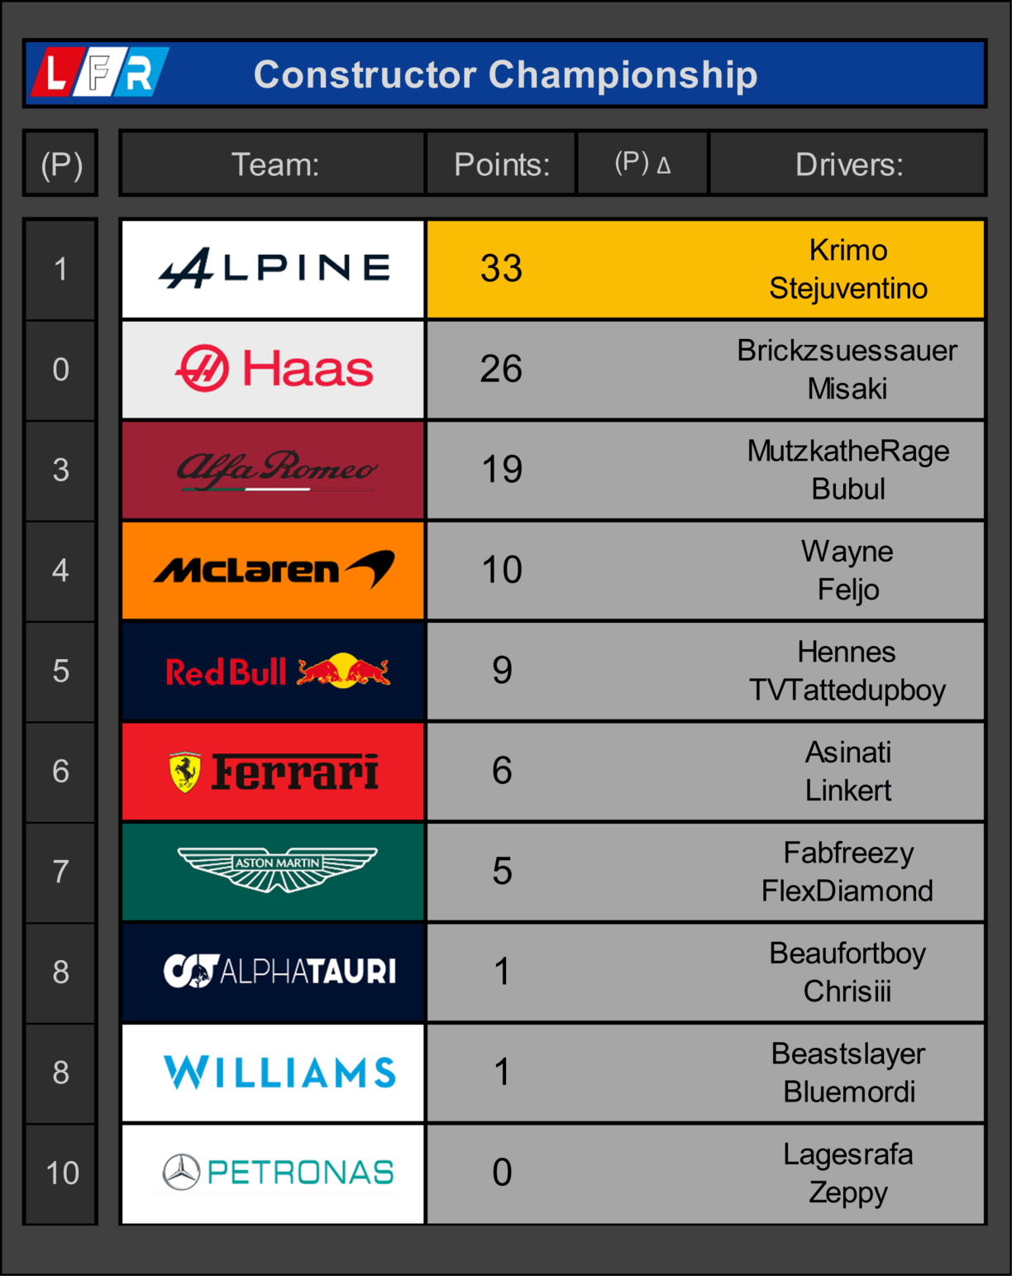Click the Constructor Championship title
The height and width of the screenshot is (1276, 1012).
pos(505,74)
